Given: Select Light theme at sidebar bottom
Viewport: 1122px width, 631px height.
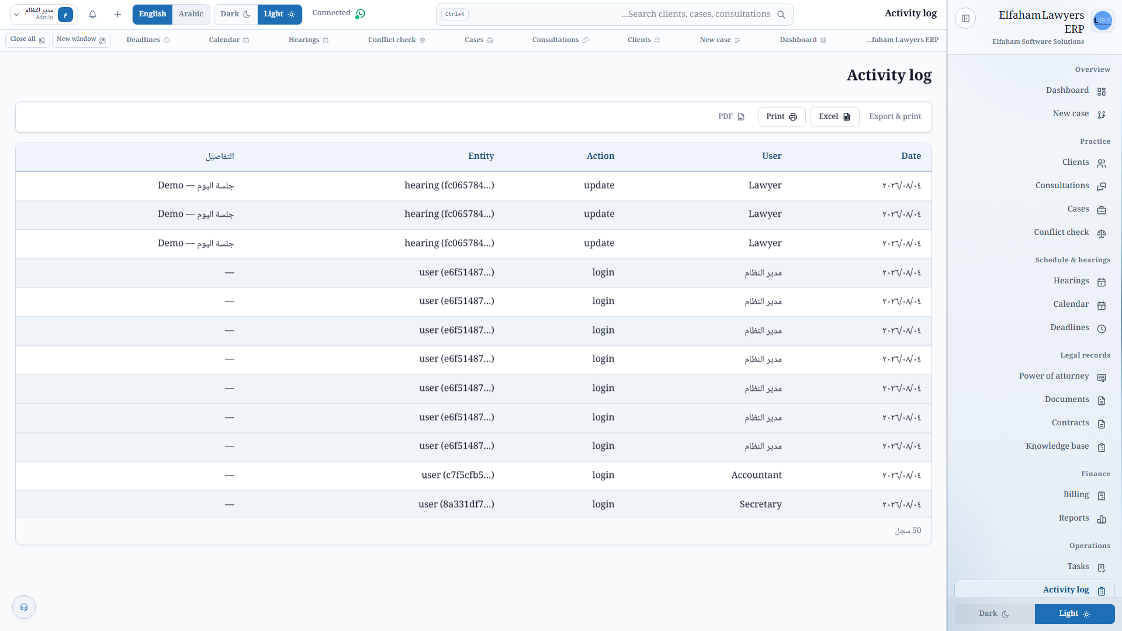Looking at the screenshot, I should 1075,614.
